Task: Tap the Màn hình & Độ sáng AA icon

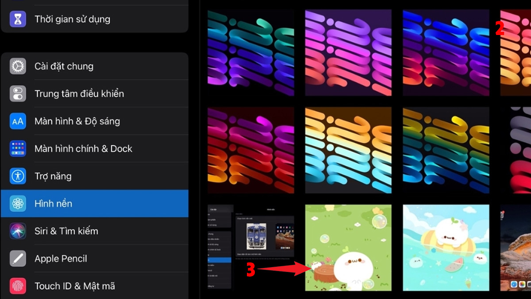Action: click(18, 121)
